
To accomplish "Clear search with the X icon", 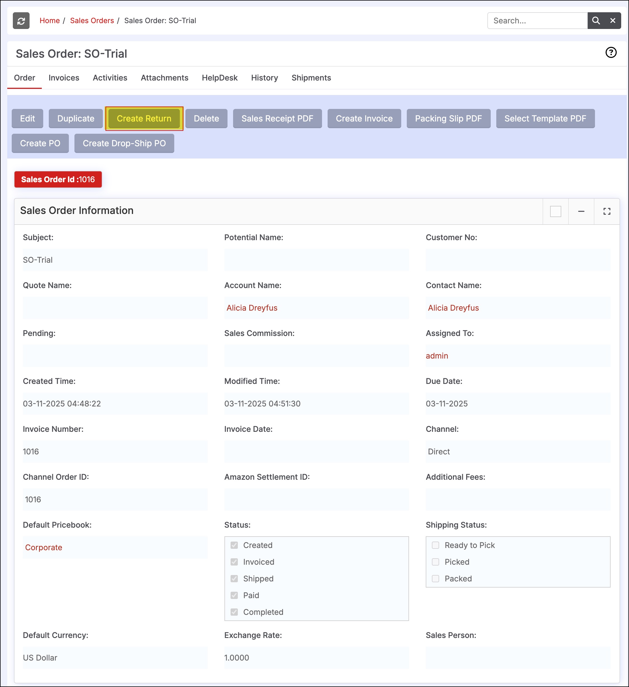I will tap(613, 21).
